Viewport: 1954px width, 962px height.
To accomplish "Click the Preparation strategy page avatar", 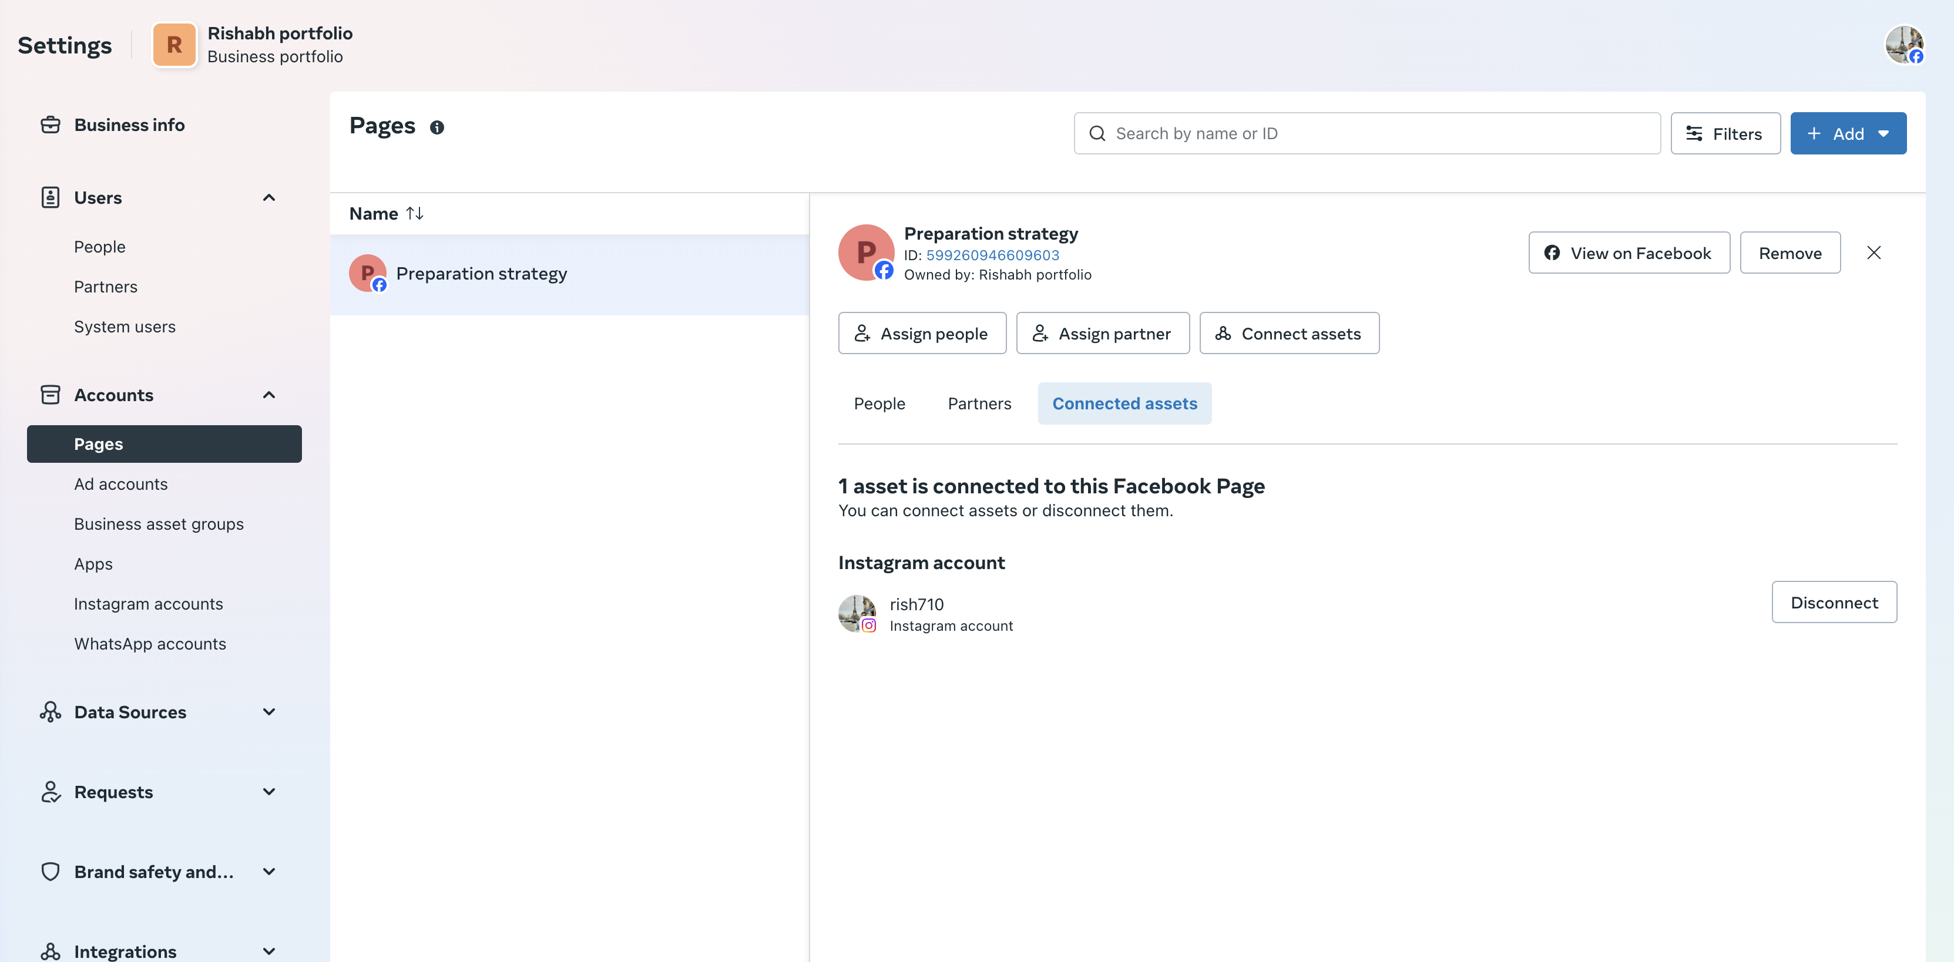I will [x=865, y=253].
